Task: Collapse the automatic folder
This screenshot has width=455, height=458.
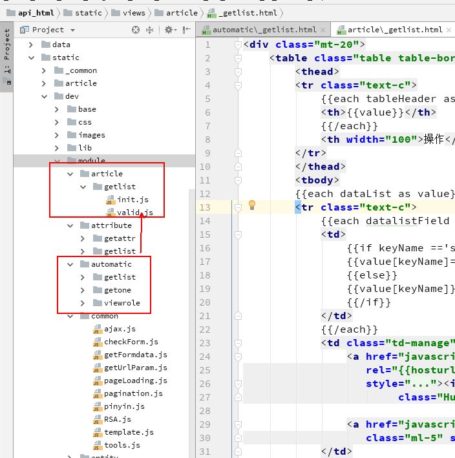Action: point(70,264)
